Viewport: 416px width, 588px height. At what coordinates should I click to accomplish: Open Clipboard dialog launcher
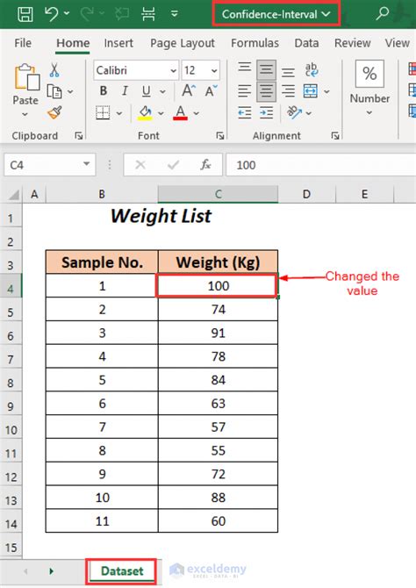pos(78,136)
